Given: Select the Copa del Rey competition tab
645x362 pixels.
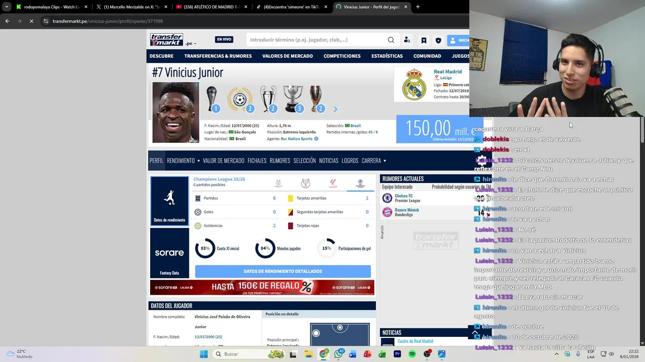Looking at the screenshot, I should tap(305, 184).
